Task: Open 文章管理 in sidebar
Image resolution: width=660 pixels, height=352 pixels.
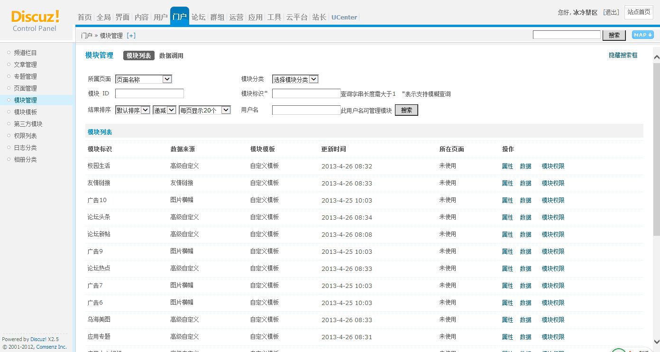Action: click(x=25, y=65)
